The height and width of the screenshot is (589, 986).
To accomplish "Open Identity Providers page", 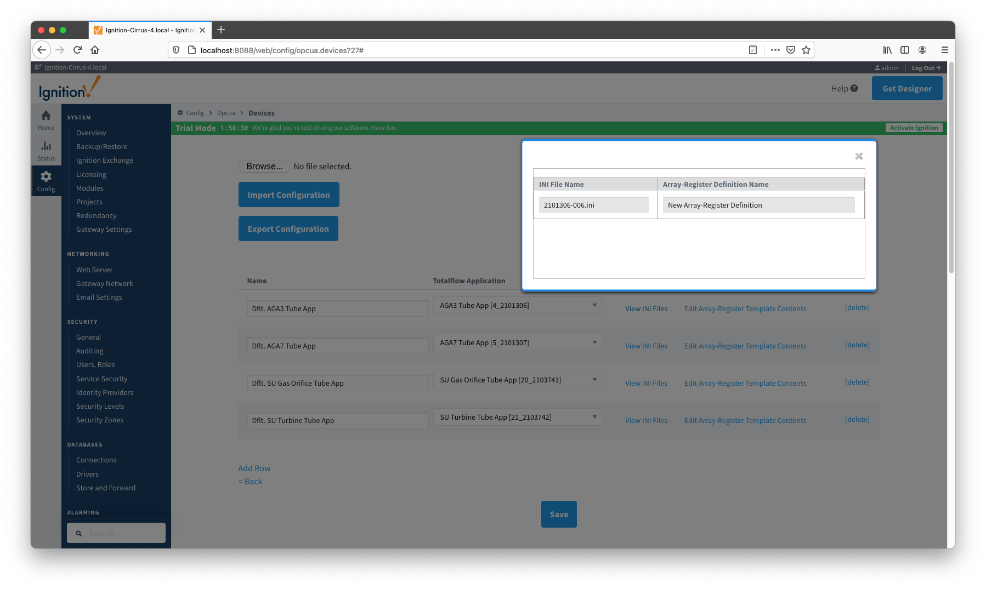I will (104, 392).
